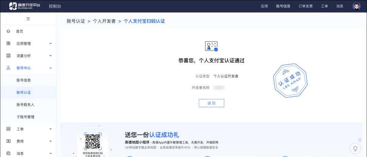Click 个人认证开发者 value text
The width and height of the screenshot is (367, 157).
(226, 76)
